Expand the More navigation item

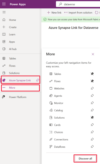click(x=20, y=88)
